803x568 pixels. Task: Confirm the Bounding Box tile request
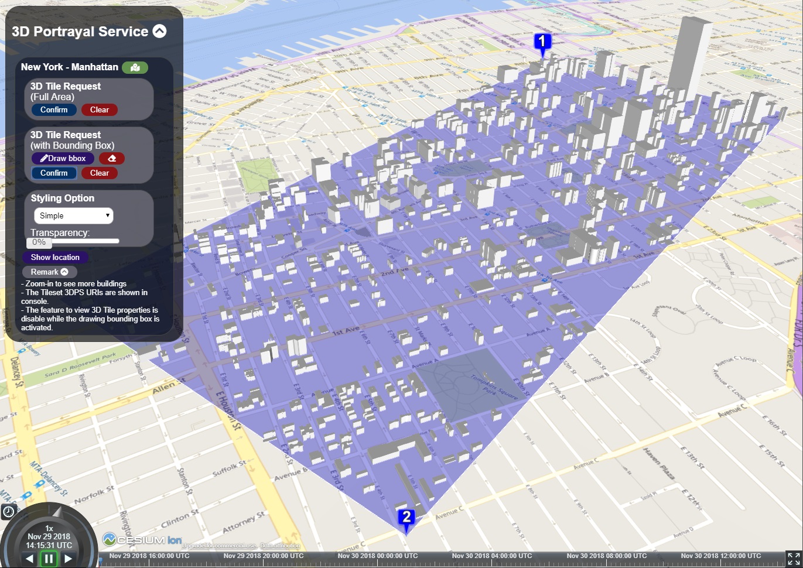coord(54,173)
